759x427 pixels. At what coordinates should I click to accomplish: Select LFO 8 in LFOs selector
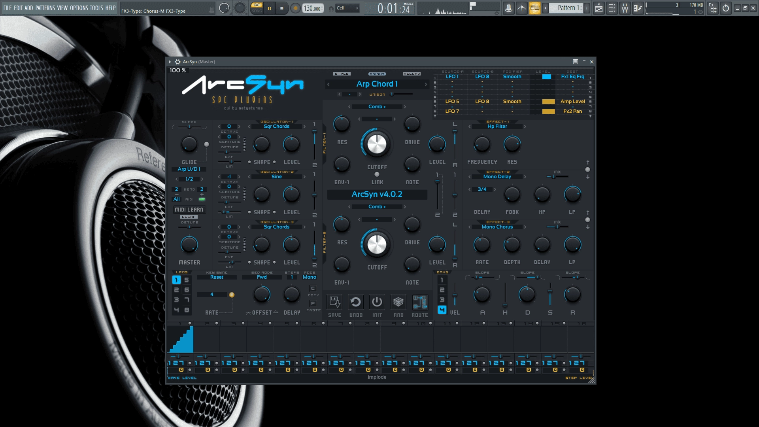coord(187,310)
